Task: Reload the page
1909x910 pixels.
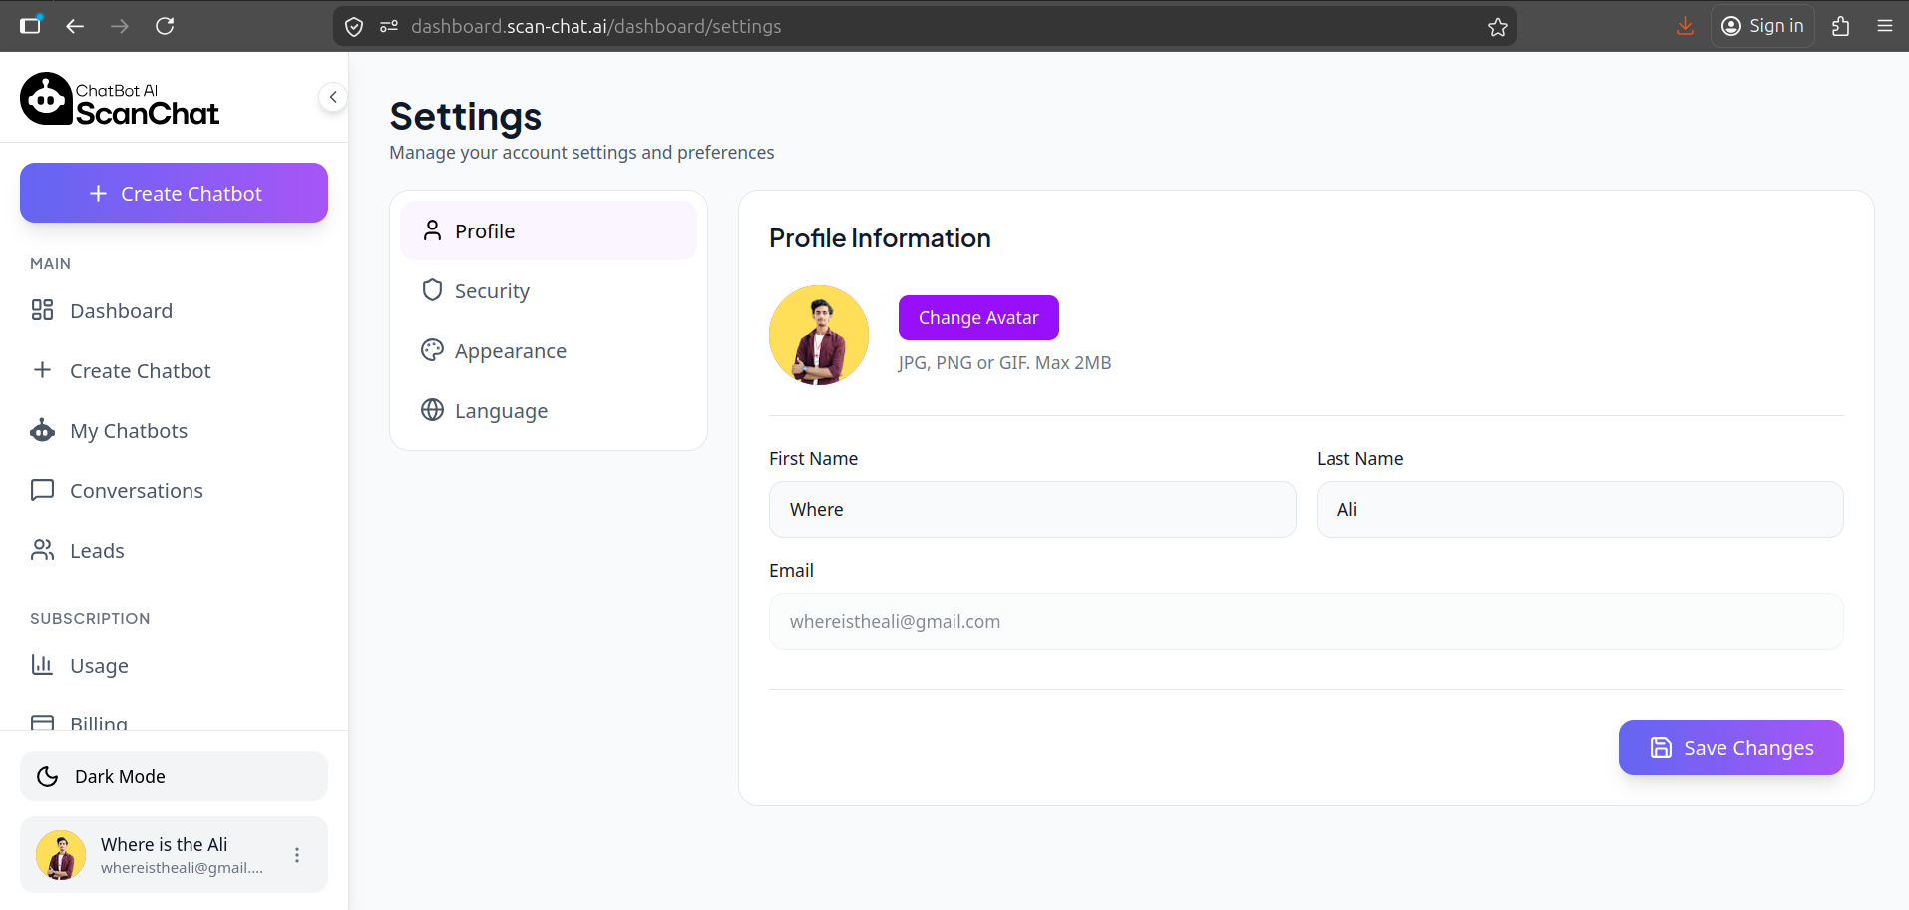Action: (x=165, y=26)
